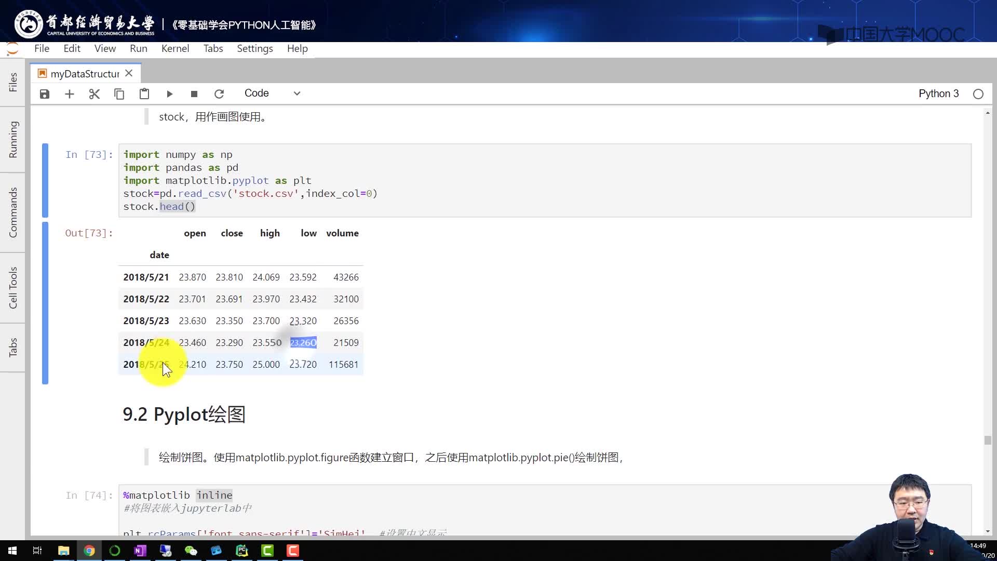
Task: Open the Running sidebar panel
Action: (13, 139)
